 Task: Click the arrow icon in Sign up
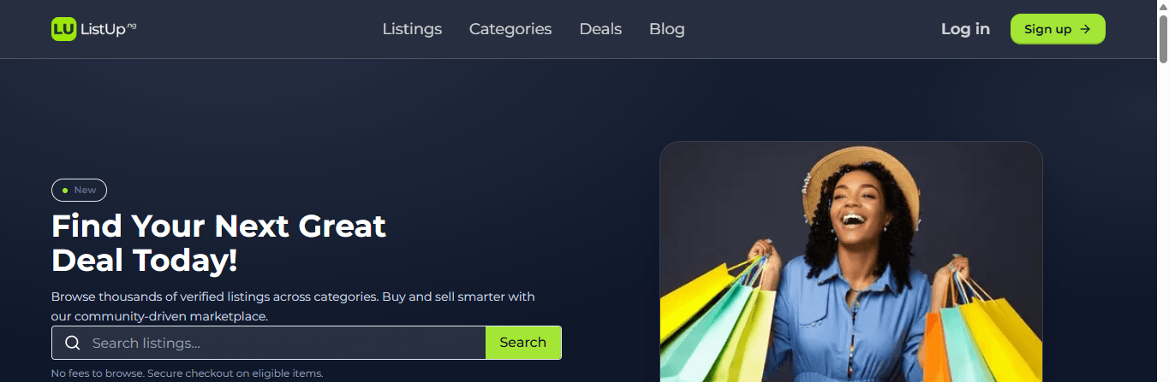[1085, 29]
